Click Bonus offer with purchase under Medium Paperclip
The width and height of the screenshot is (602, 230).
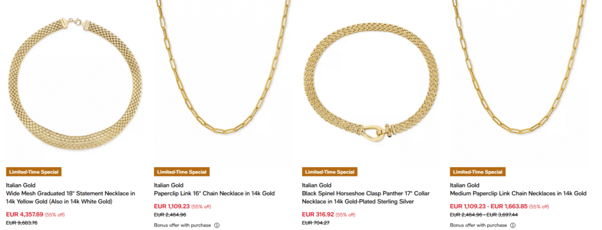(479, 225)
